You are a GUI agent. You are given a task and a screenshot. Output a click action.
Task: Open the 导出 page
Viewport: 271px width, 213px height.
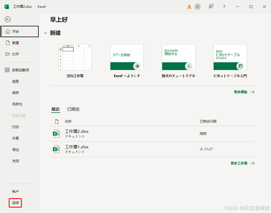tap(19, 149)
